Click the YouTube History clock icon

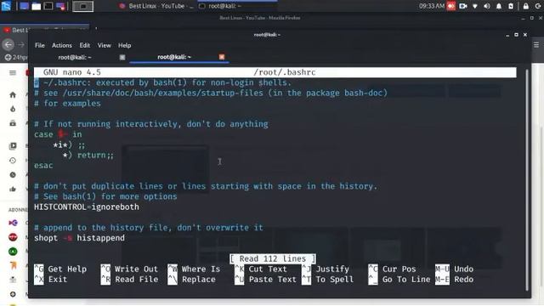13,161
